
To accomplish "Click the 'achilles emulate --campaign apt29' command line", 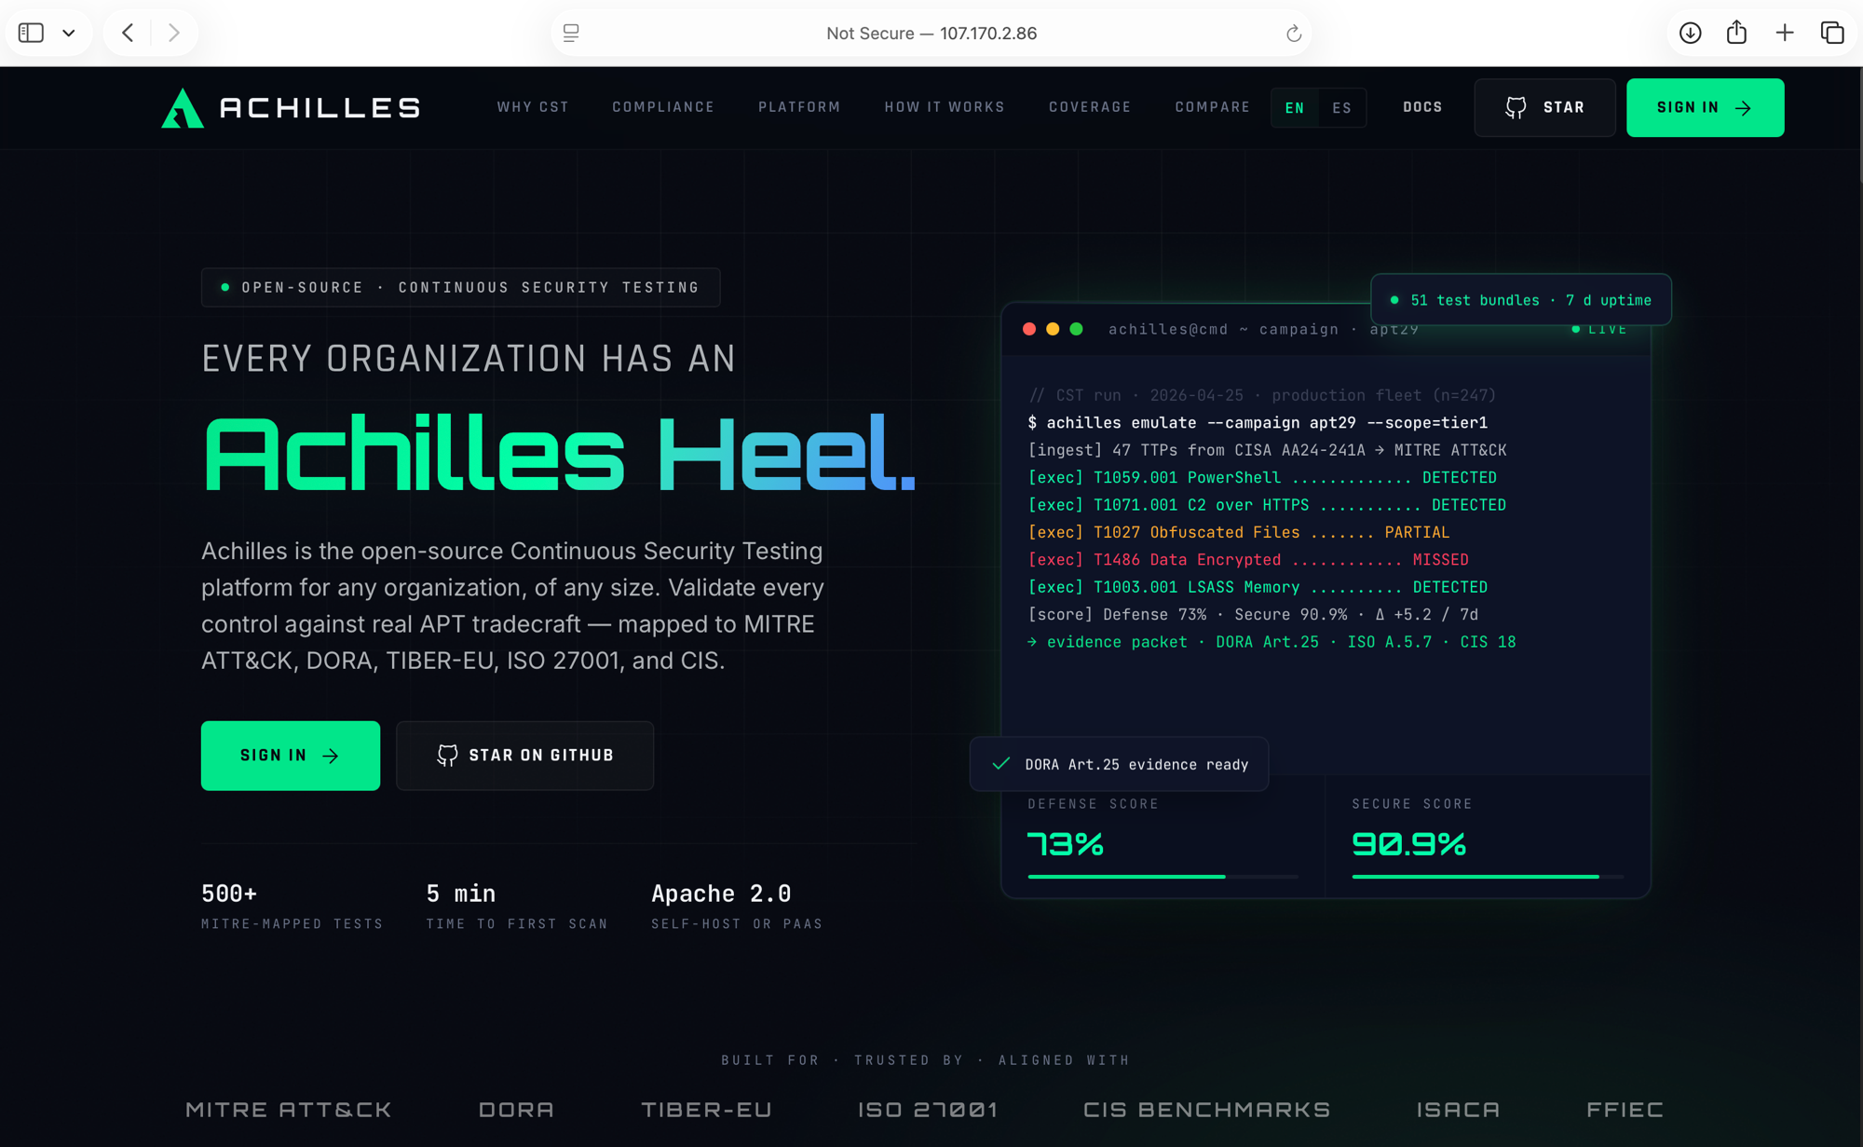I will [x=1258, y=423].
